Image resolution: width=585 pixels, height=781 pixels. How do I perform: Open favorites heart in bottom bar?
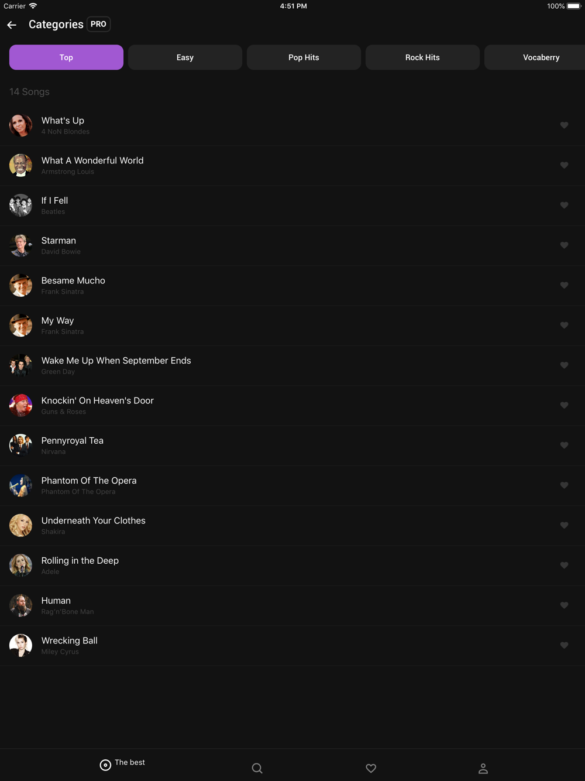coord(371,768)
